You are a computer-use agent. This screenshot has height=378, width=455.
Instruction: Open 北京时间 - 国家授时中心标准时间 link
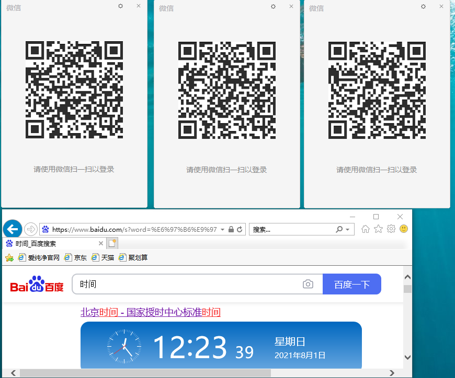(151, 312)
